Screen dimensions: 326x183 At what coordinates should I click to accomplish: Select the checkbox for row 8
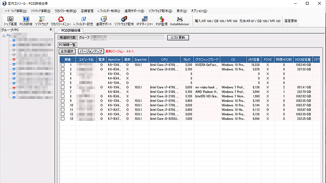coord(63,96)
